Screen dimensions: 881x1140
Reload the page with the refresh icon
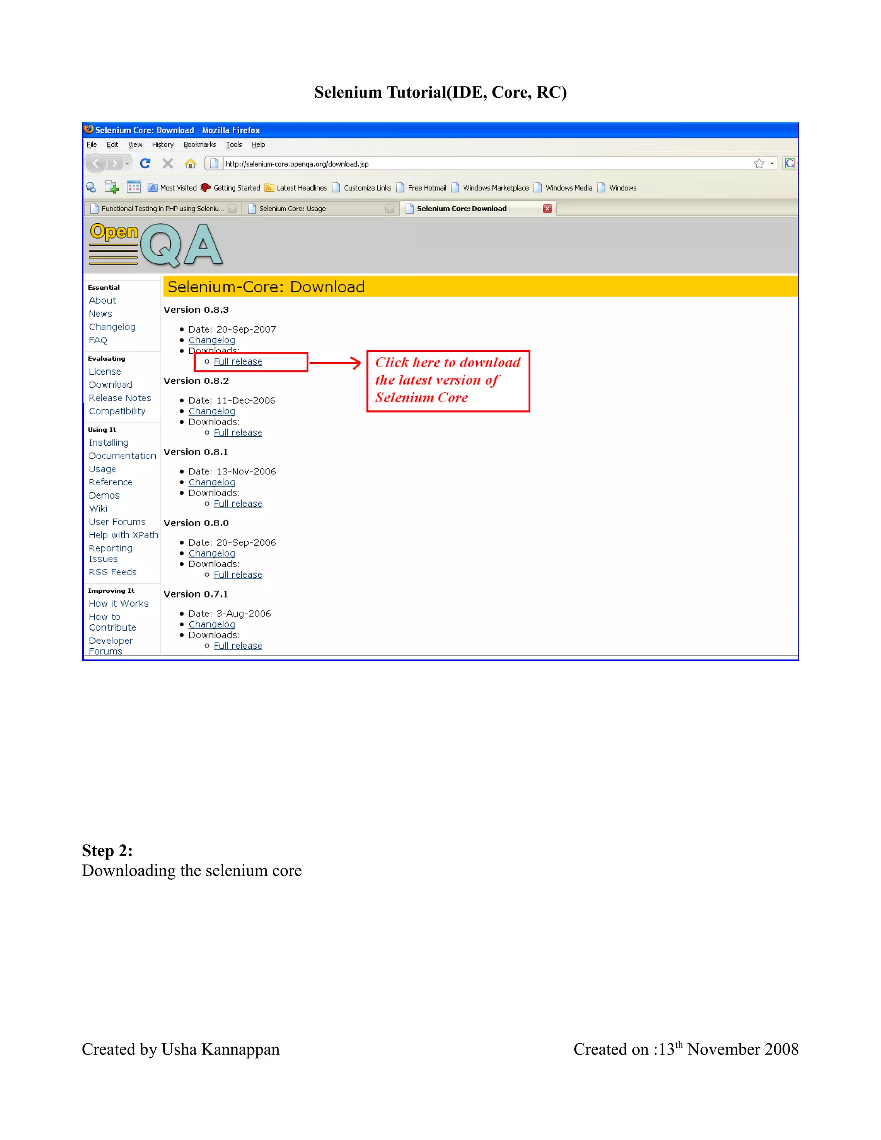(146, 164)
